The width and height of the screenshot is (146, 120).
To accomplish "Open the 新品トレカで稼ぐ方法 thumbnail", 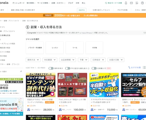I will [x=72, y=85].
